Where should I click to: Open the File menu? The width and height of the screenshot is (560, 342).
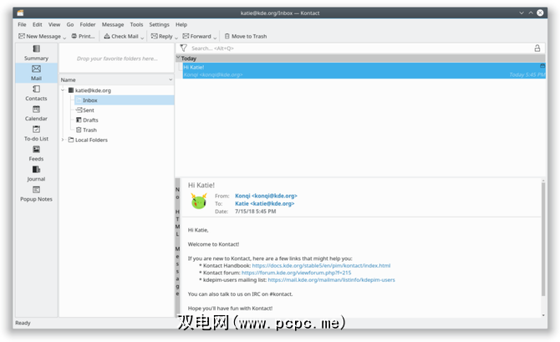(x=22, y=24)
